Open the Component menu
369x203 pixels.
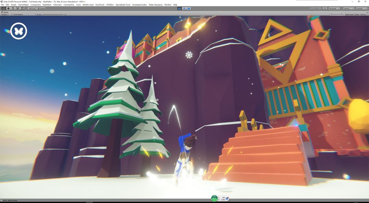point(36,5)
